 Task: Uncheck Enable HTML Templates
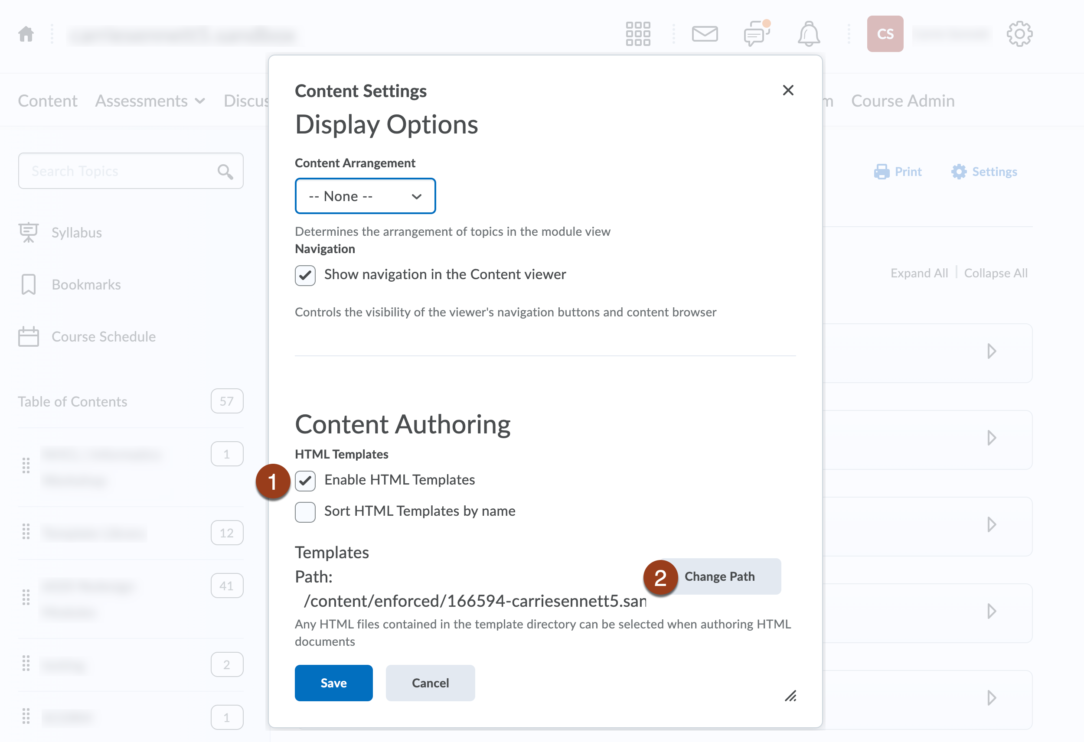coord(305,481)
